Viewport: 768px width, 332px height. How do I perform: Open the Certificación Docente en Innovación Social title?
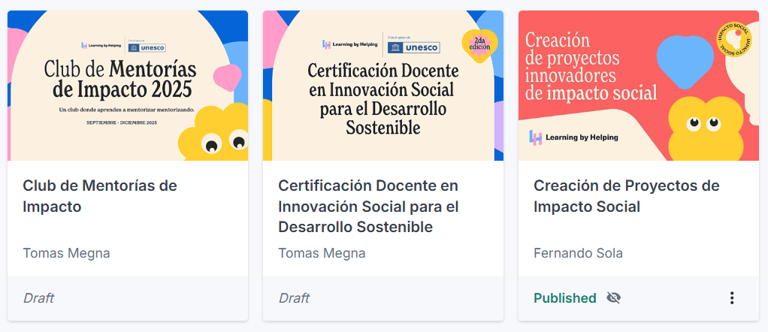(x=368, y=206)
